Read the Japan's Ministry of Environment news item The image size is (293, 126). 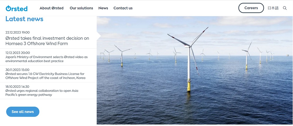(46, 59)
